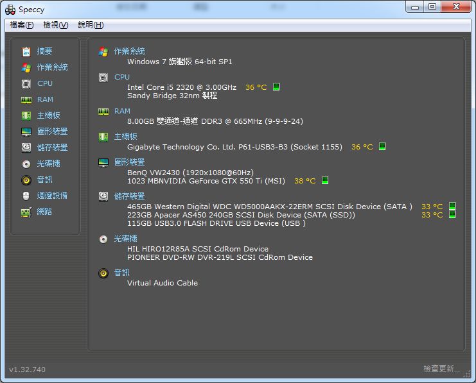The width and height of the screenshot is (476, 383).
Task: Click the Summary clipboard icon in sidebar
Action: click(26, 51)
